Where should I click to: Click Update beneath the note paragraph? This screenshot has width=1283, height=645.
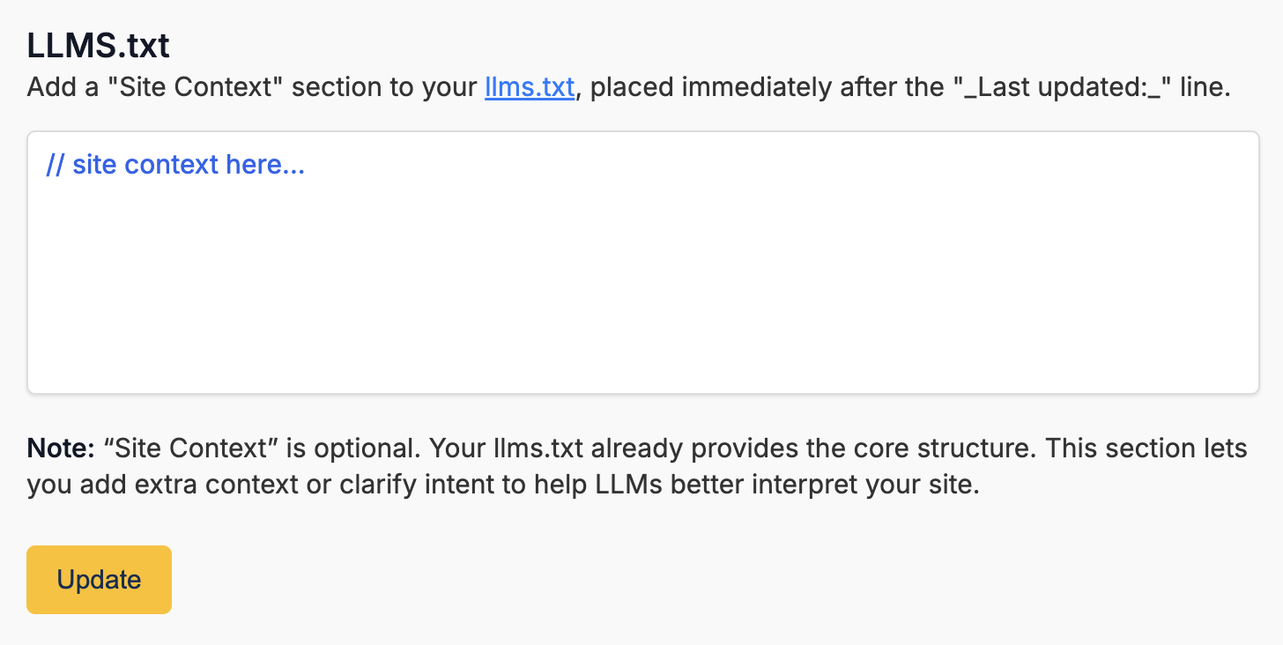pyautogui.click(x=99, y=579)
